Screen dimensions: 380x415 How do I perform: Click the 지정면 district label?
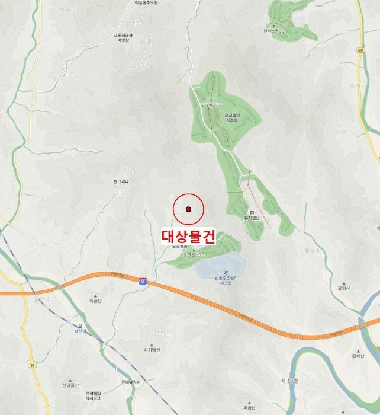tap(289, 381)
